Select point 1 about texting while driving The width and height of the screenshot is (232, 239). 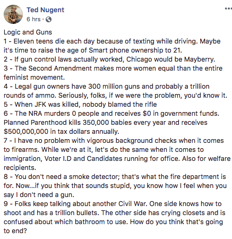pos(112,41)
